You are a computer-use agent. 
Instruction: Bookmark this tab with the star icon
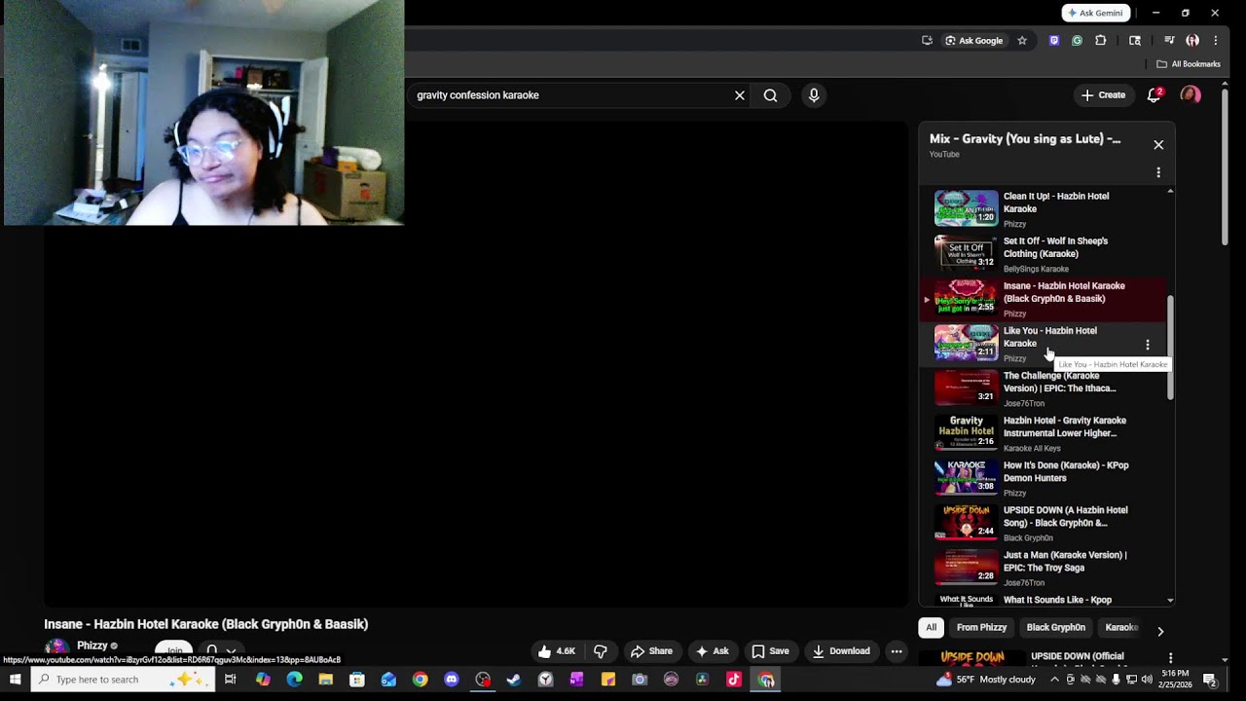[1022, 41]
